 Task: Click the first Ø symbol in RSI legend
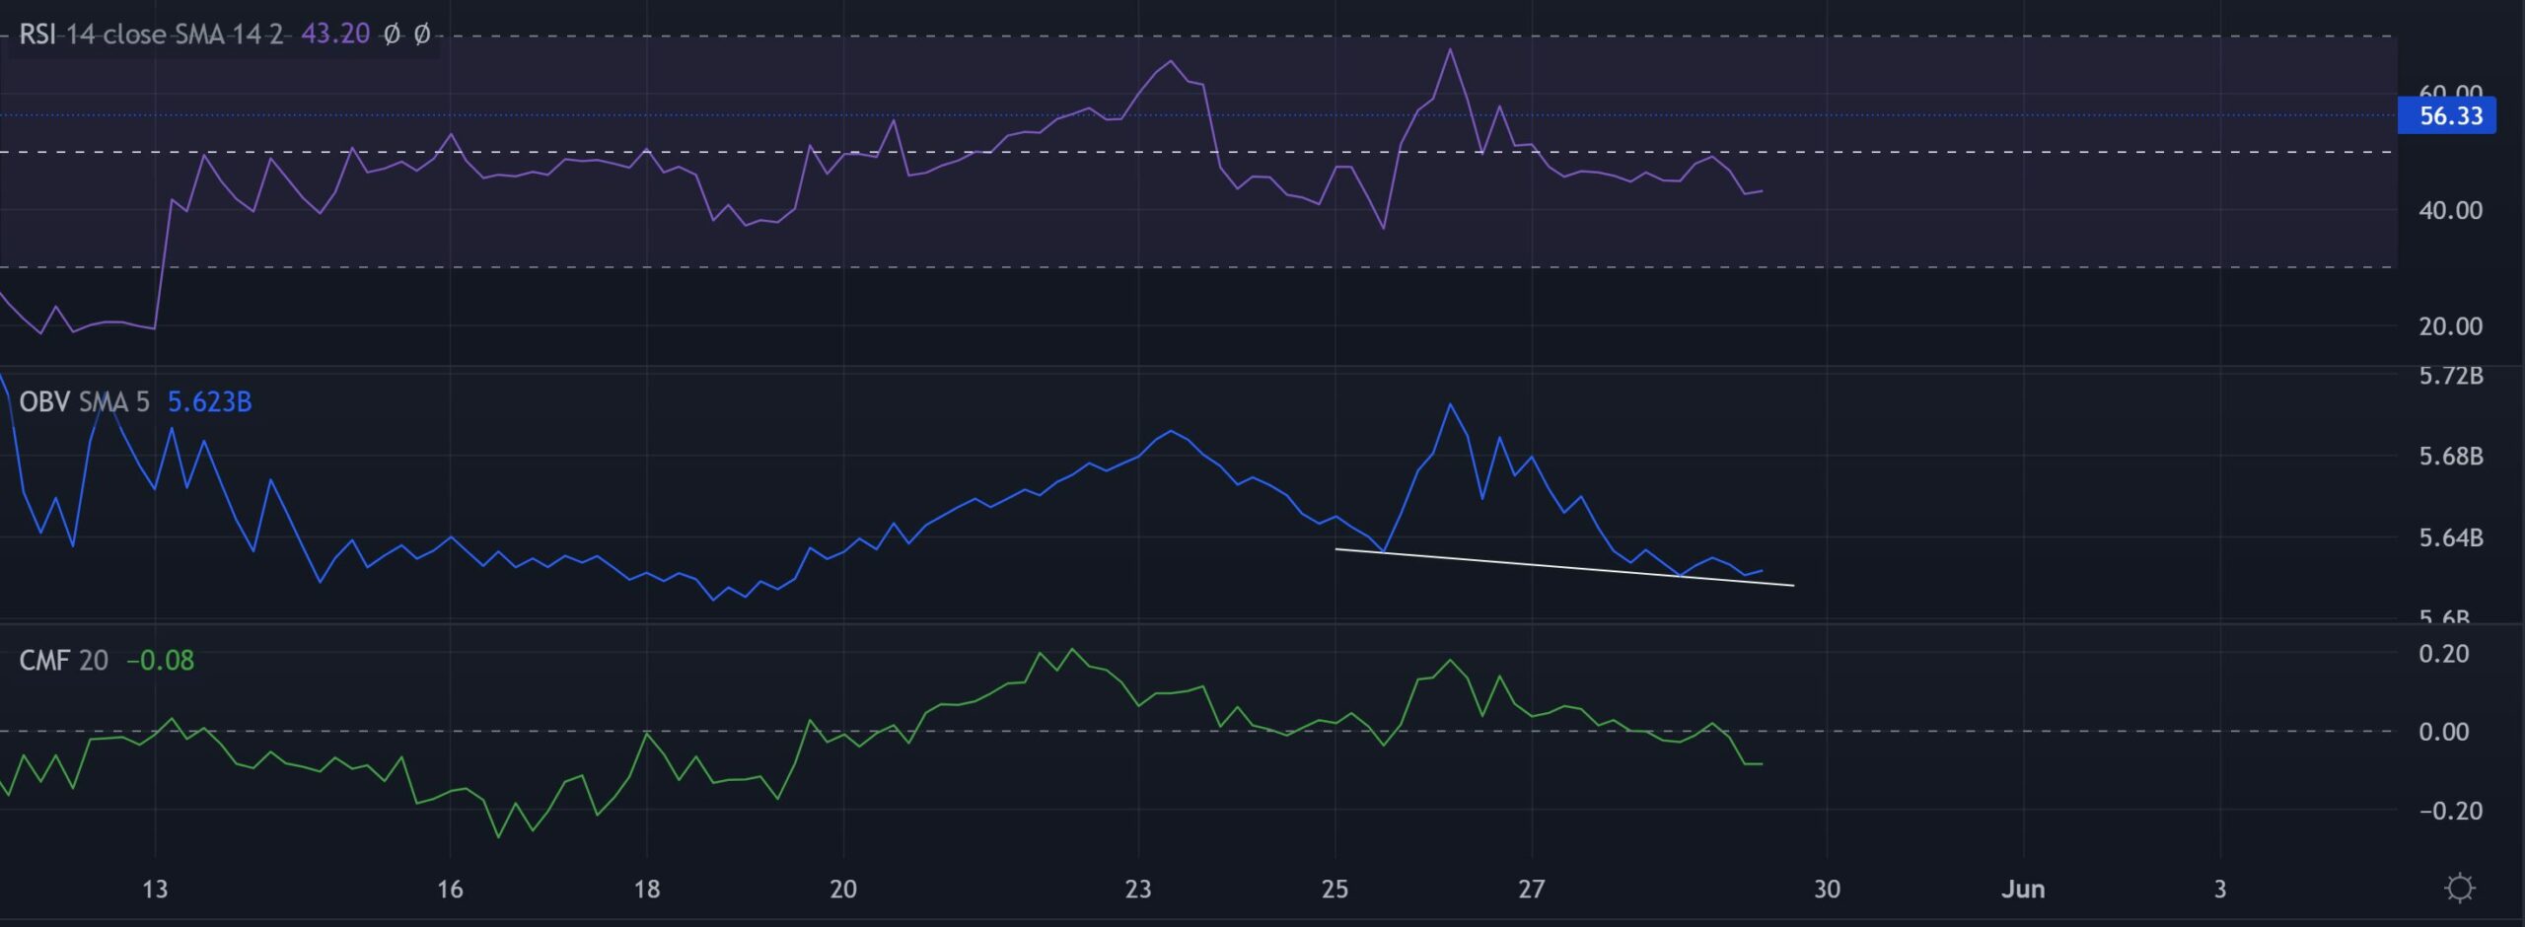[393, 35]
